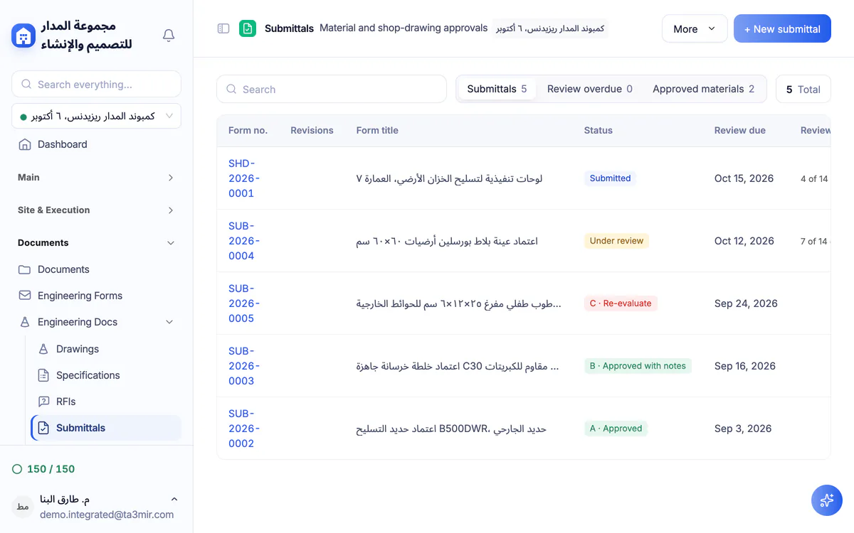Click Status column header
The width and height of the screenshot is (854, 533).
598,131
